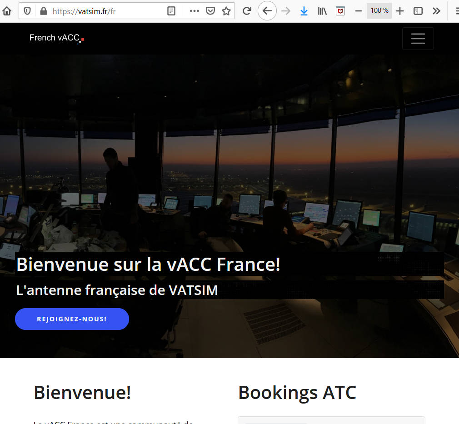Click the REJOIGNEZ-NOUS! button
459x424 pixels.
72,319
